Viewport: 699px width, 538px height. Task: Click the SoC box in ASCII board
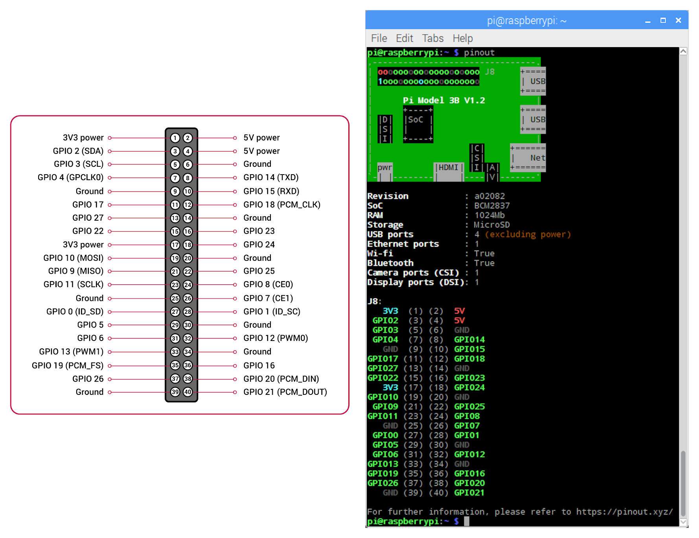(x=418, y=124)
